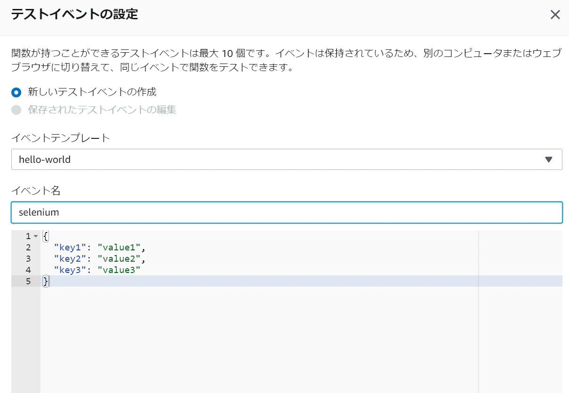Click the "value3" string on line 4
Image resolution: width=569 pixels, height=393 pixels.
point(119,270)
